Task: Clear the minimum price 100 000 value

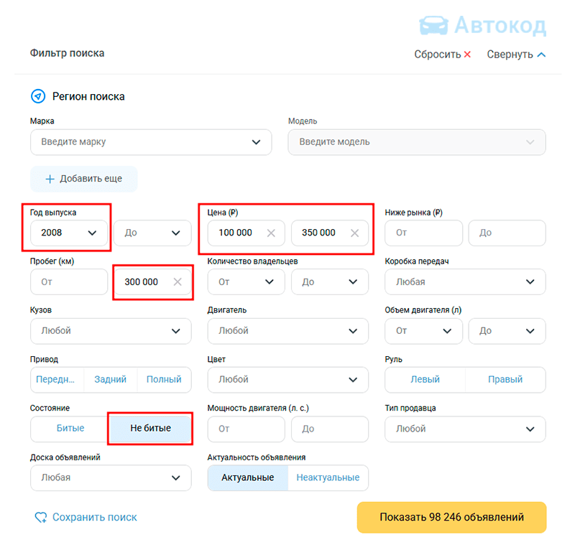Action: pos(271,233)
